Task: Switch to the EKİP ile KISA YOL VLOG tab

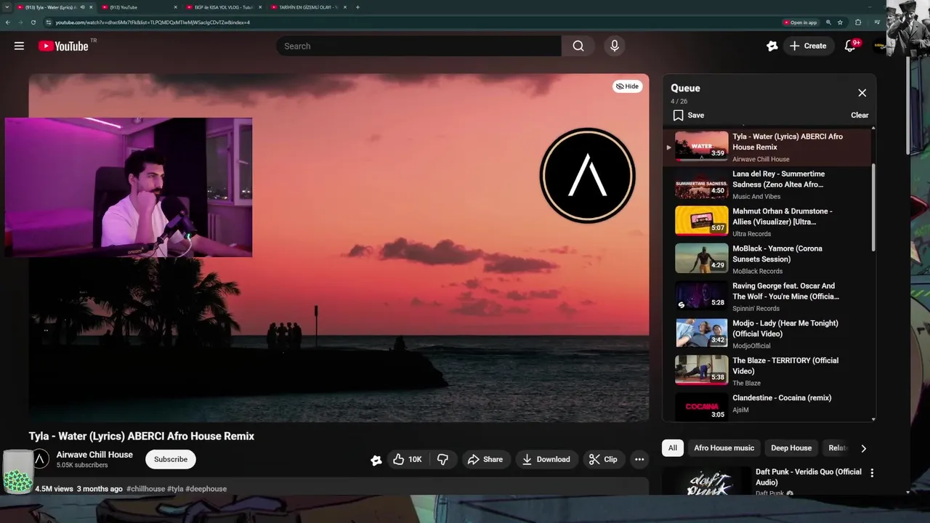Action: (x=223, y=7)
